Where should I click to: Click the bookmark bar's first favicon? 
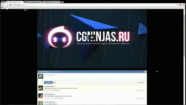point(2,8)
